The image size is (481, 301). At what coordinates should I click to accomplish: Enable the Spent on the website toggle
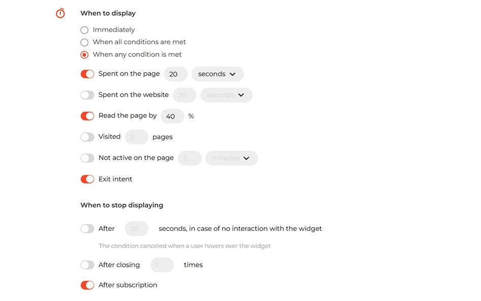(87, 95)
